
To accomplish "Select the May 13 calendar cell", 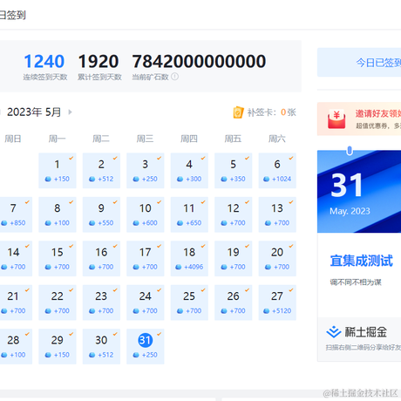I will coord(277,214).
